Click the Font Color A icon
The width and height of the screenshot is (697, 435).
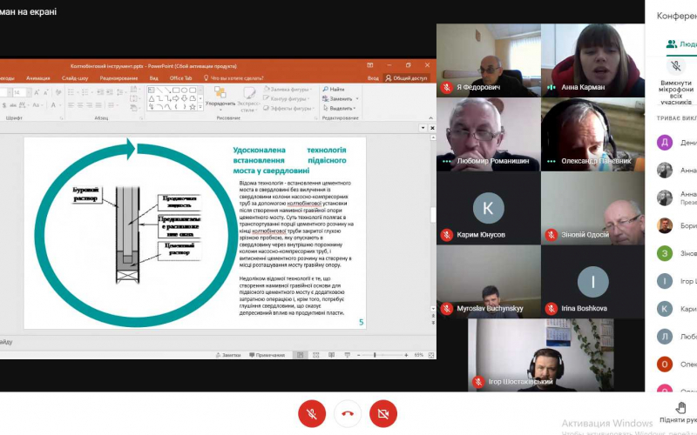click(54, 105)
